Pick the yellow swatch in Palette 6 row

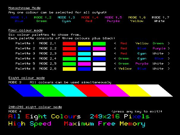point(69,69)
